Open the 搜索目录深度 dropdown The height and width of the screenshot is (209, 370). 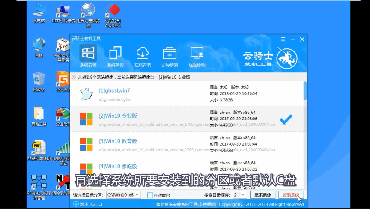[x=240, y=195]
